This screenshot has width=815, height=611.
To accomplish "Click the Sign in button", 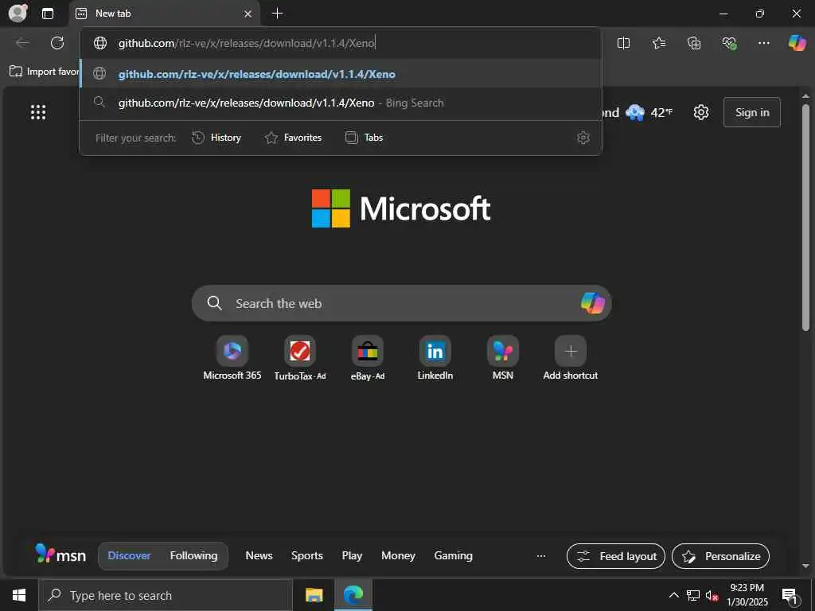I will pyautogui.click(x=751, y=112).
